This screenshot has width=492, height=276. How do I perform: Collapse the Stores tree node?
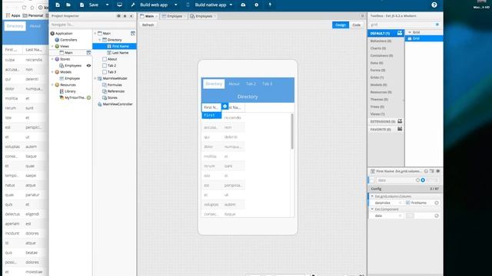tap(52, 59)
